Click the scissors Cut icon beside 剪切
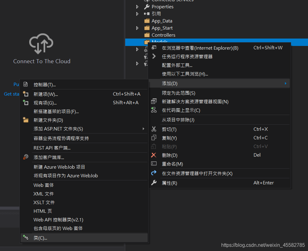The height and width of the screenshot is (251, 308). [154, 129]
